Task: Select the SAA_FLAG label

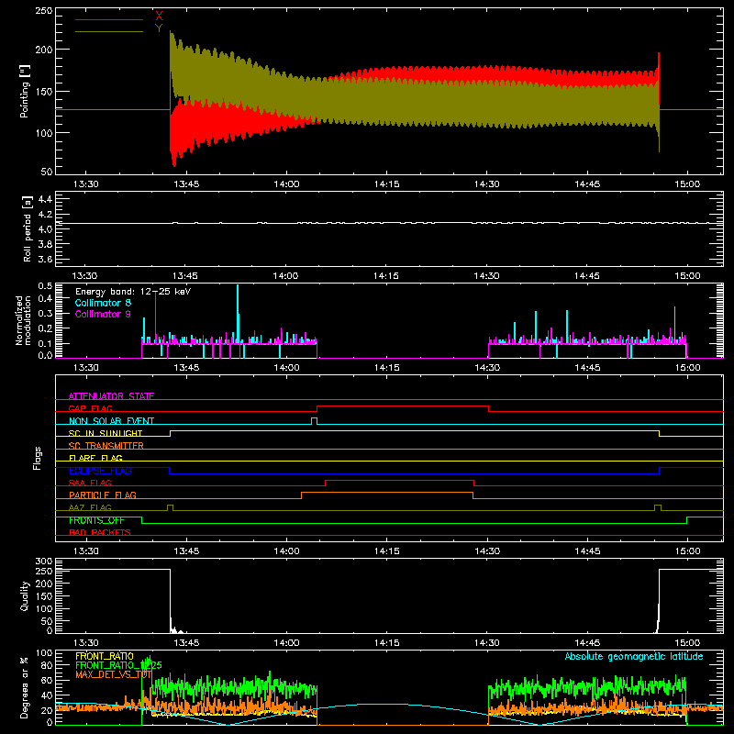Action: (x=90, y=483)
